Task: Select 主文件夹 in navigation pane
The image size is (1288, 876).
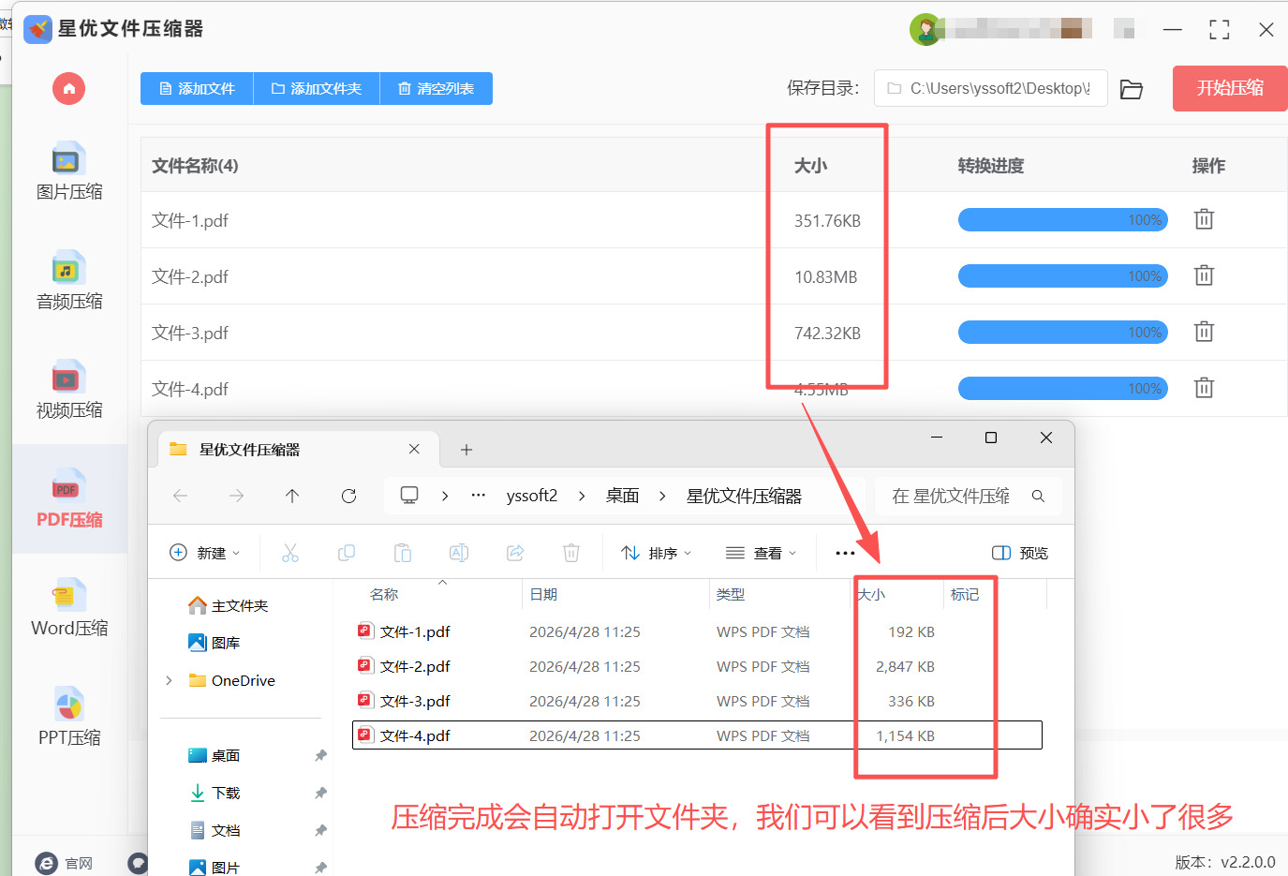Action: pyautogui.click(x=229, y=606)
